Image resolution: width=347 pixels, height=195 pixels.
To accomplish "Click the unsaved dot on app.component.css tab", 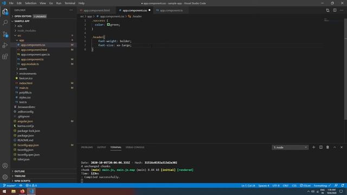I will (150, 10).
